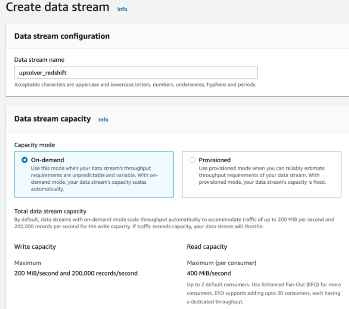Screen dimensions: 349x309
Task: Click the Data stream name input field
Action: click(x=136, y=73)
